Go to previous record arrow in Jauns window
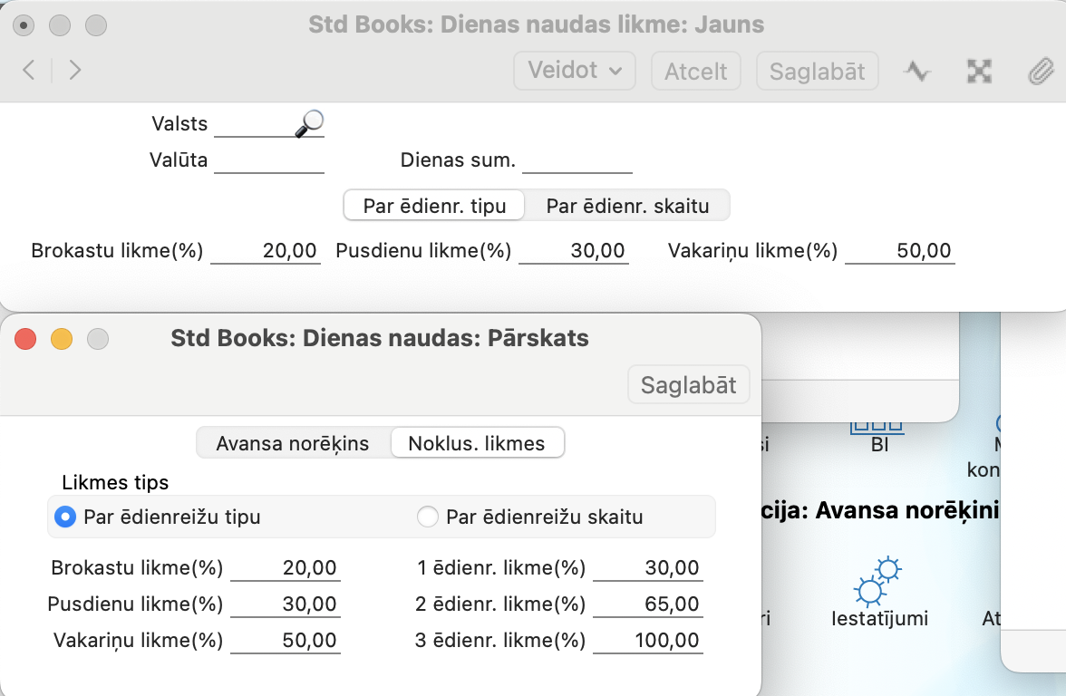 point(29,70)
